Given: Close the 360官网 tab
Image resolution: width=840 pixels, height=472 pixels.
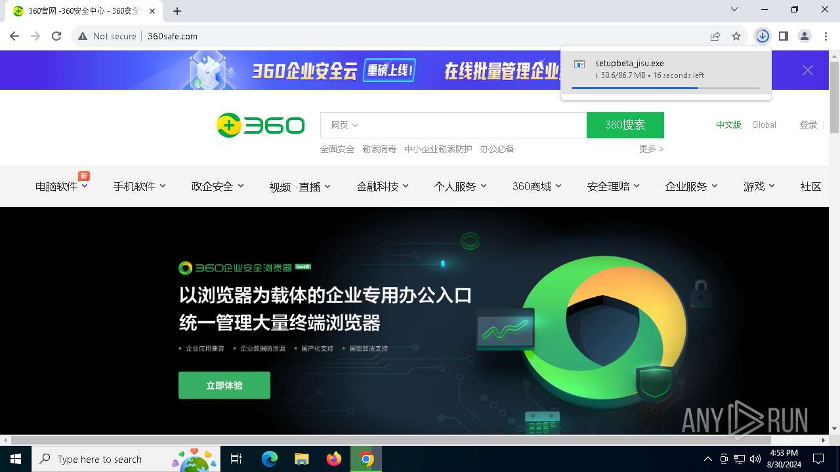Looking at the screenshot, I should tap(153, 10).
